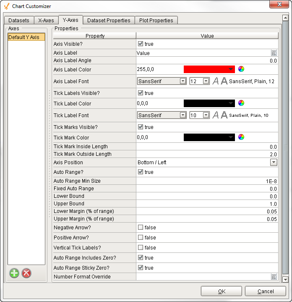Open Number Format Override editor icon

pos(274,276)
